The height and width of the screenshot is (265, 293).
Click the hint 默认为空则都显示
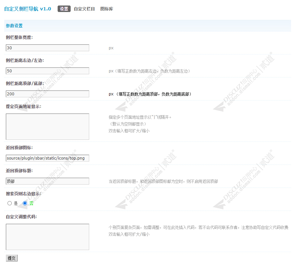[128, 124]
